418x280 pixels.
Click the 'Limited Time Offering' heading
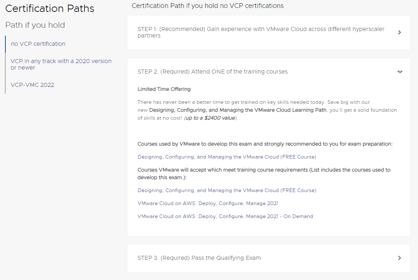pyautogui.click(x=164, y=89)
